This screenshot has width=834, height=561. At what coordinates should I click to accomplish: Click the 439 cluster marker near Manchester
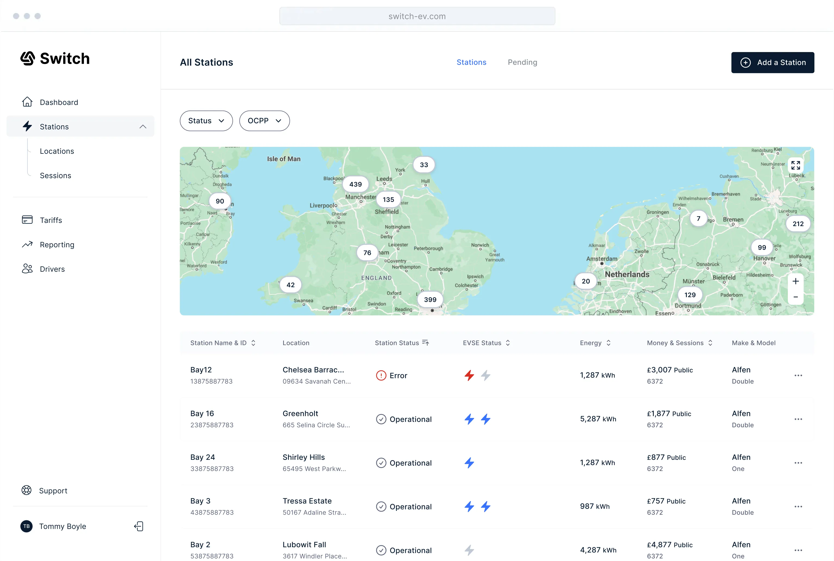coord(355,184)
